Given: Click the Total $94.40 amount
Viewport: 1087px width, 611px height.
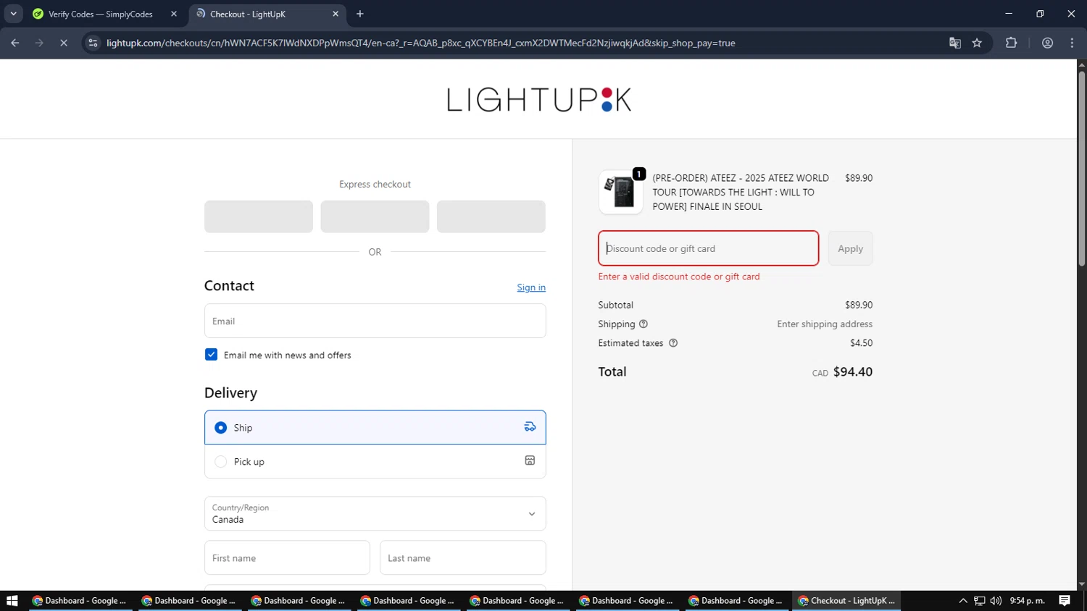Looking at the screenshot, I should (853, 371).
